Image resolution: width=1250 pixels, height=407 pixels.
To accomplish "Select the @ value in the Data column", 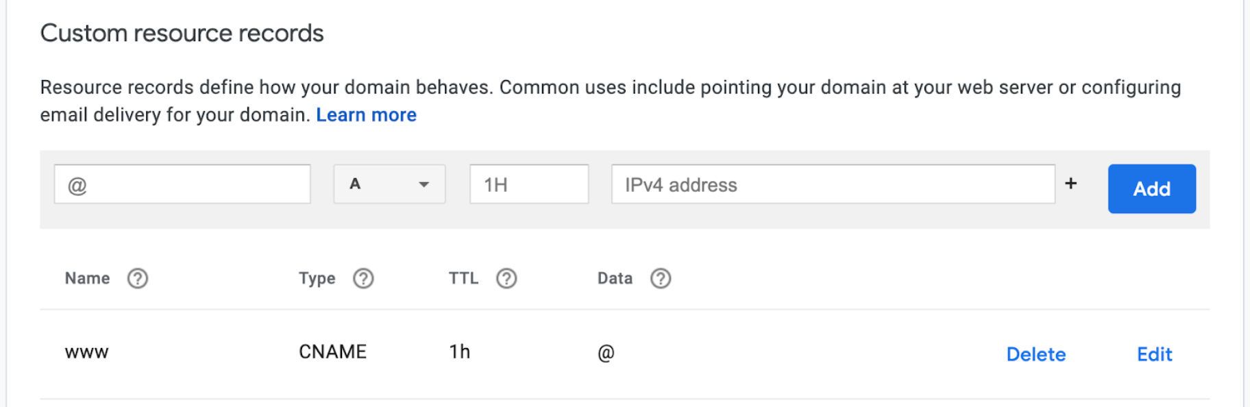I will pyautogui.click(x=605, y=351).
